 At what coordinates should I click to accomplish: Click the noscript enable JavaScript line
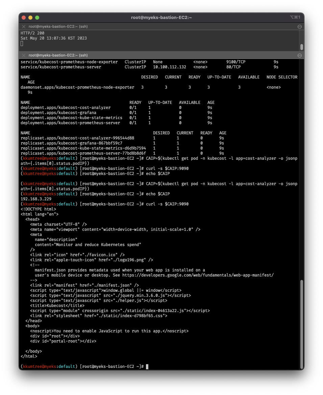pos(109,331)
